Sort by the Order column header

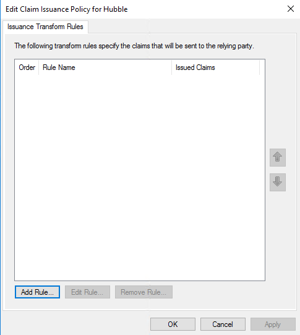coord(27,67)
